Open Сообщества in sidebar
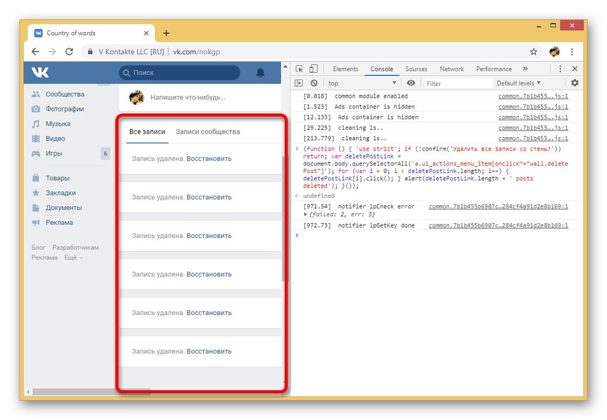 (65, 94)
